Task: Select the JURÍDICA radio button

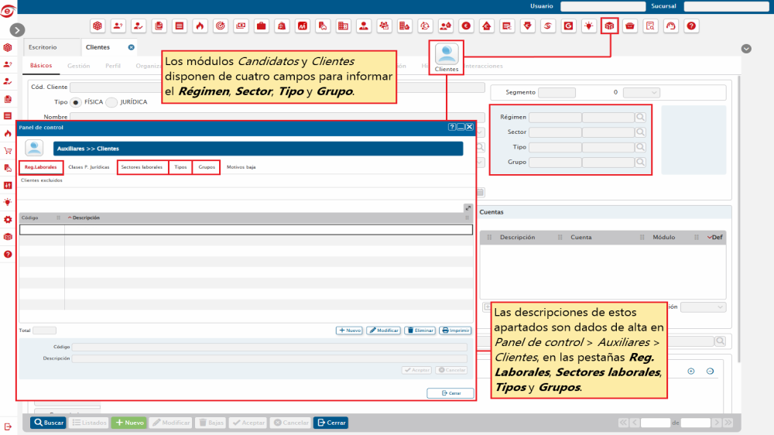Action: pos(111,102)
